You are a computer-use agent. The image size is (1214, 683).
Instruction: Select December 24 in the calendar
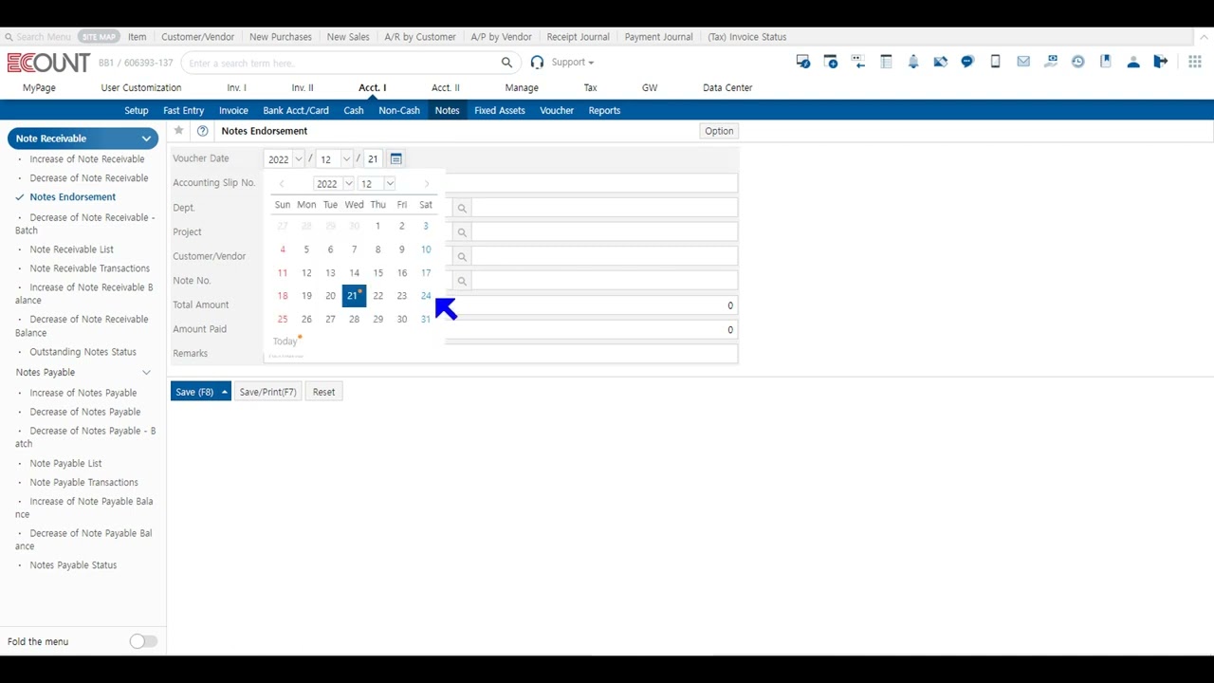(426, 296)
